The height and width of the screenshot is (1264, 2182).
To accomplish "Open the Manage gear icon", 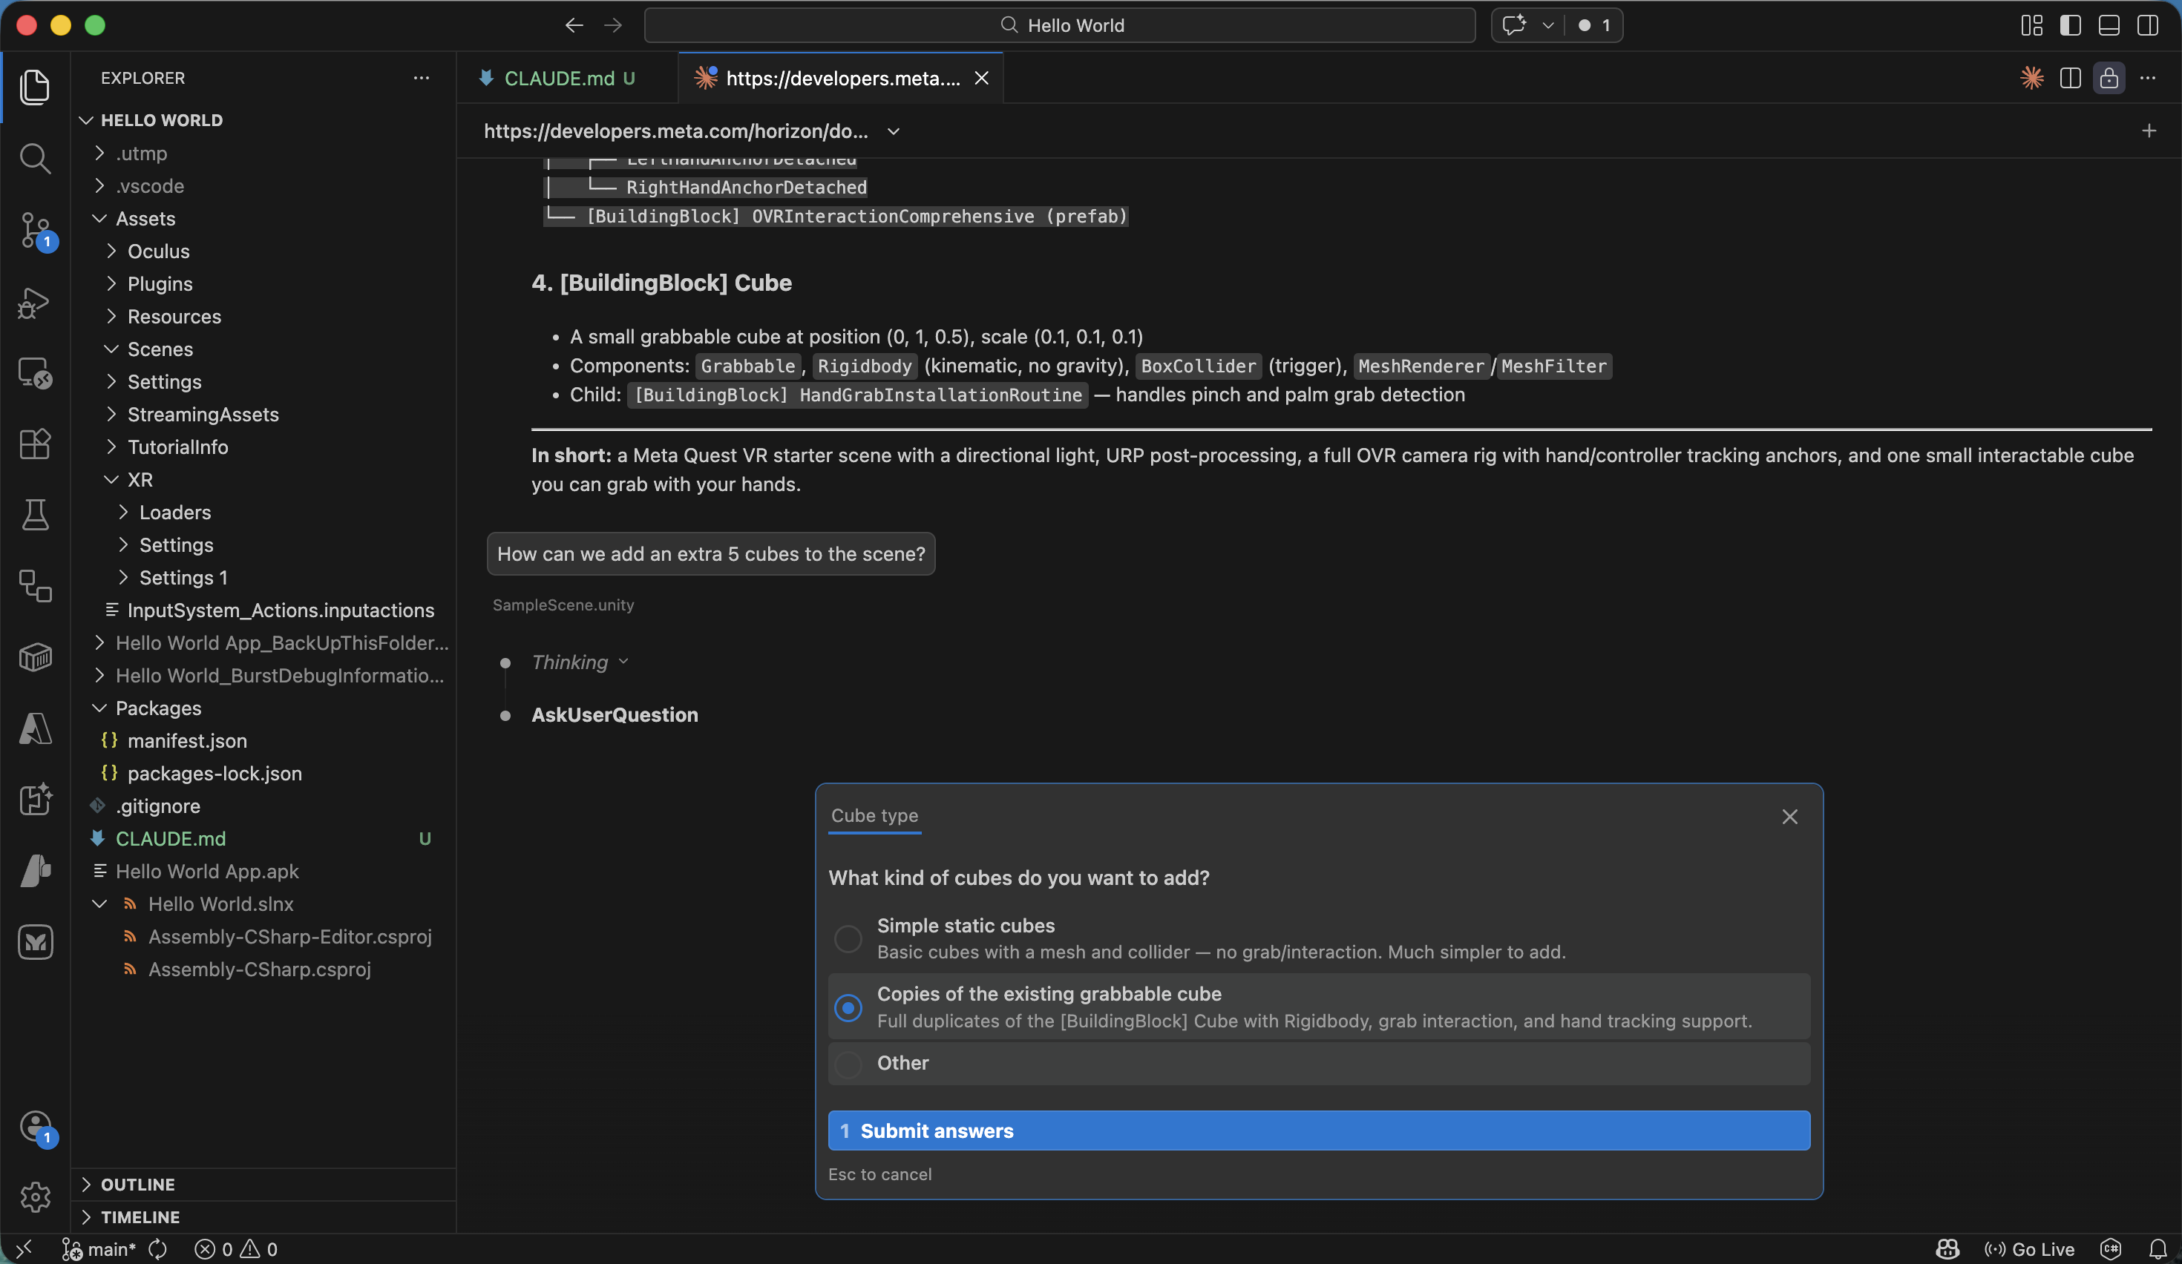I will coord(35,1196).
